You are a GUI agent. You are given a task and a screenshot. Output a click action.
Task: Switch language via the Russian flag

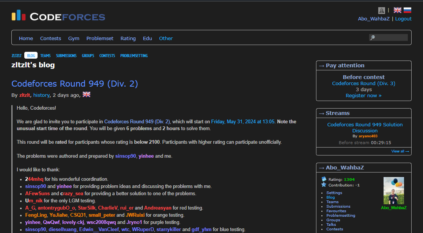(x=407, y=10)
